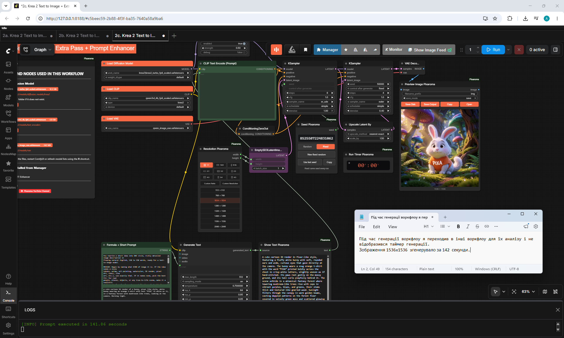Open the Nodes library panel

click(x=8, y=84)
